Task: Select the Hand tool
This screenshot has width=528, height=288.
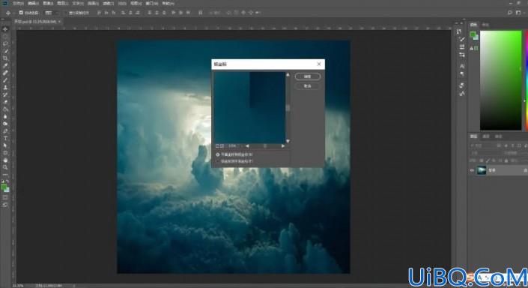Action: [5, 160]
